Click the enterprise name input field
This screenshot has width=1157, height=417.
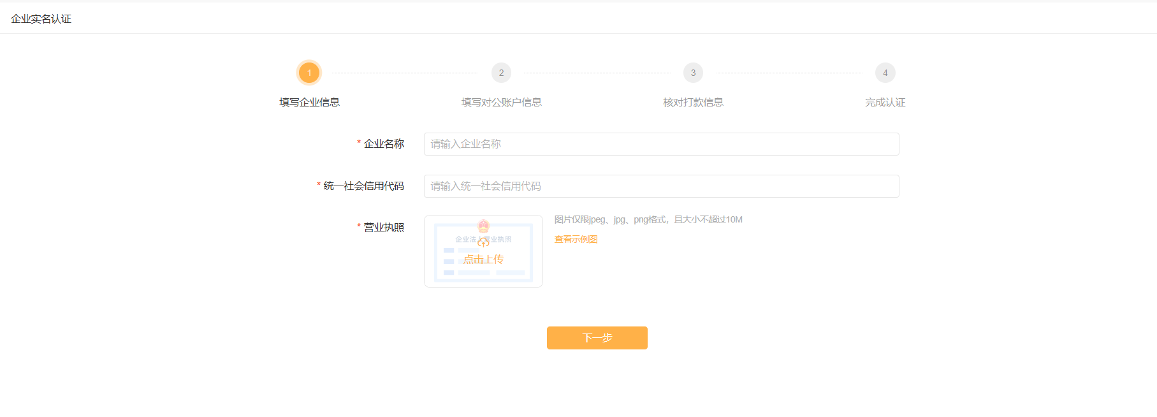click(661, 144)
